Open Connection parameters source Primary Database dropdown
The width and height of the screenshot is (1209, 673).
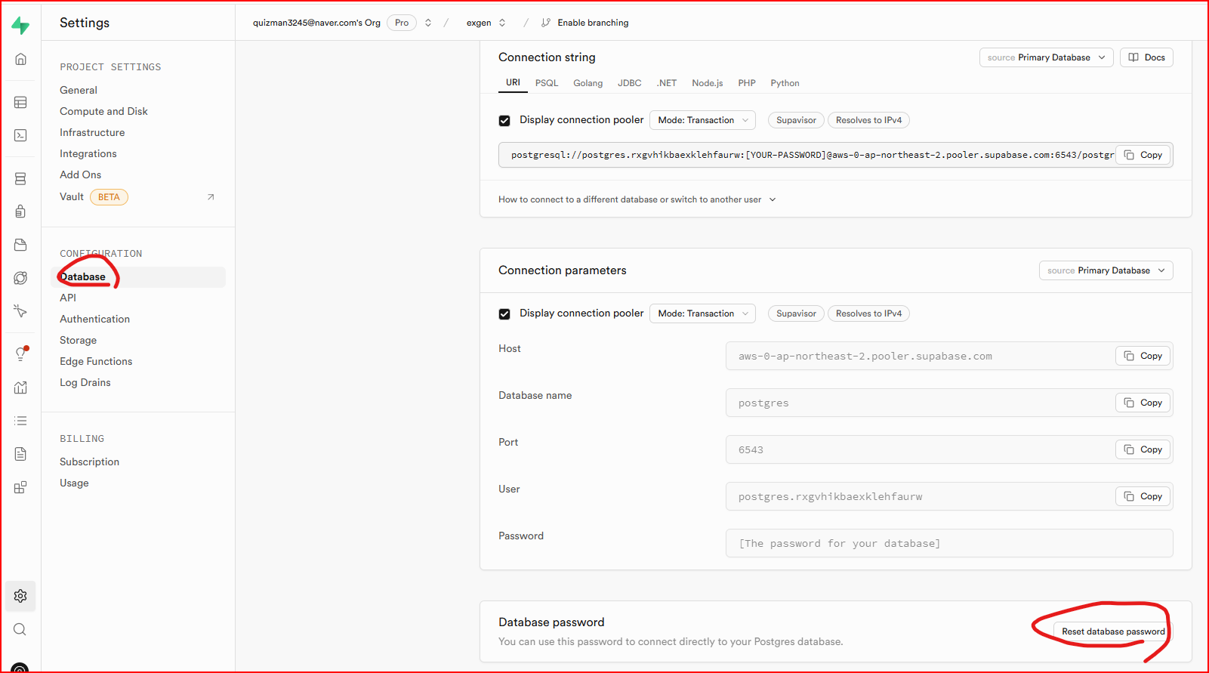tap(1106, 270)
